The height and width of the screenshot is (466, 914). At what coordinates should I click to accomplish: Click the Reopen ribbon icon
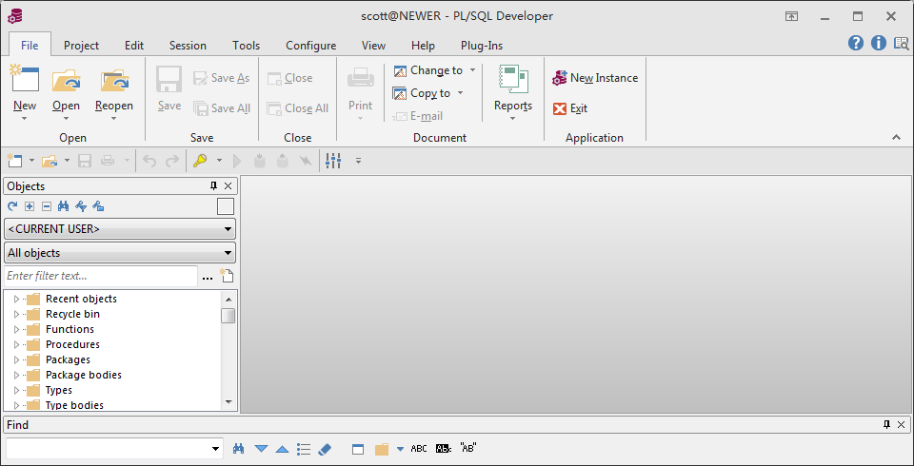pyautogui.click(x=114, y=81)
